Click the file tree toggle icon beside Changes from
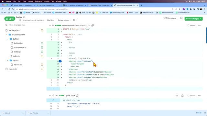 [x=20, y=20]
